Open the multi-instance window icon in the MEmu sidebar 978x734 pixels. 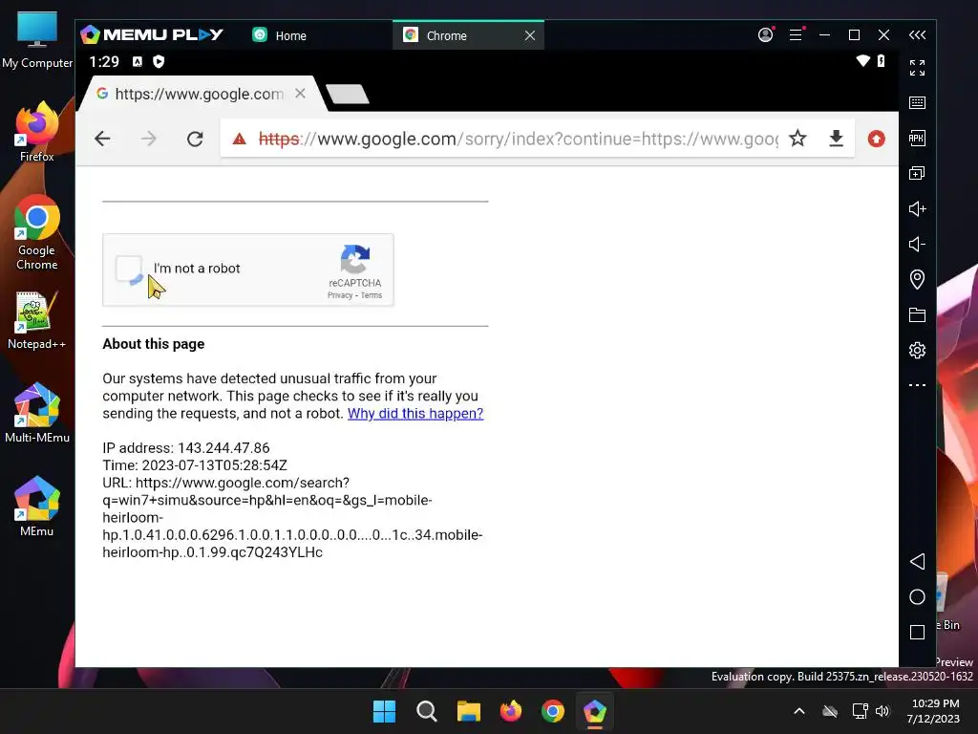pos(918,173)
